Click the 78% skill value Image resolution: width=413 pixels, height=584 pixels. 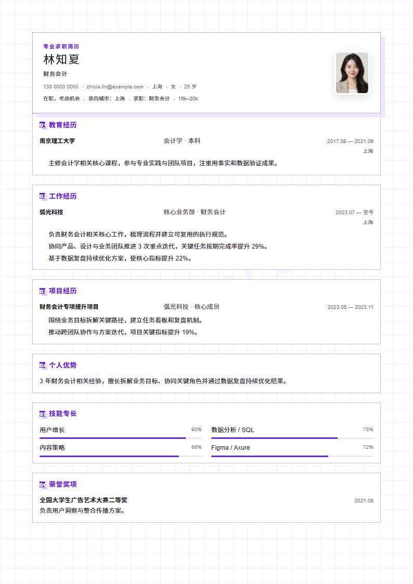(x=368, y=430)
